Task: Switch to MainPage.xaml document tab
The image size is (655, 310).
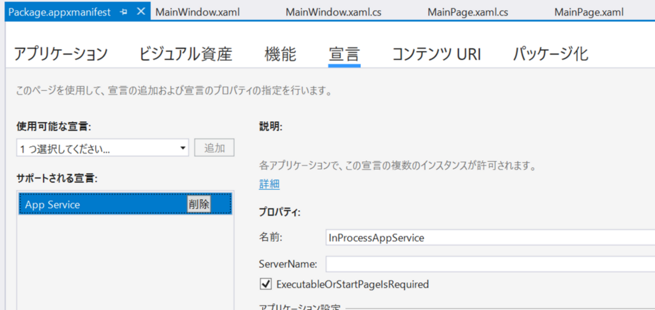Action: tap(588, 12)
